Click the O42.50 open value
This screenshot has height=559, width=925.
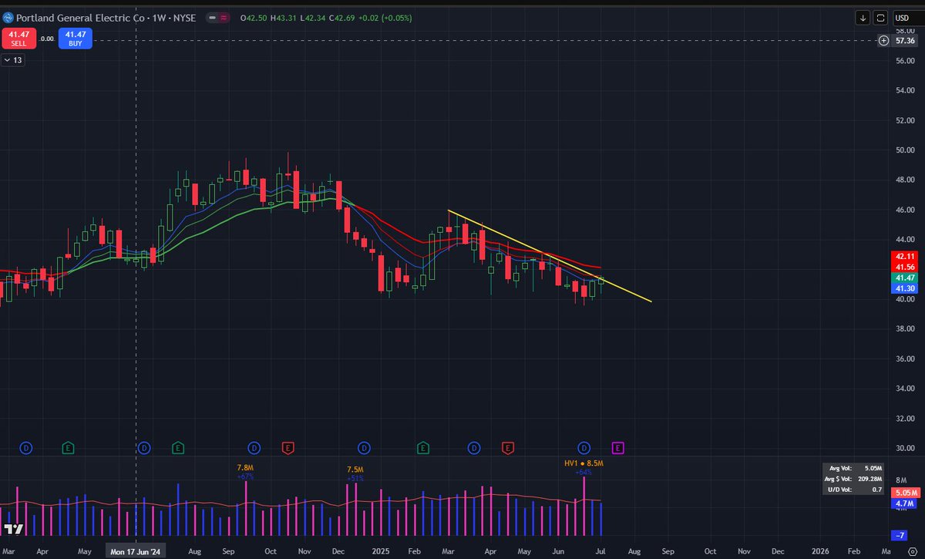pyautogui.click(x=254, y=18)
